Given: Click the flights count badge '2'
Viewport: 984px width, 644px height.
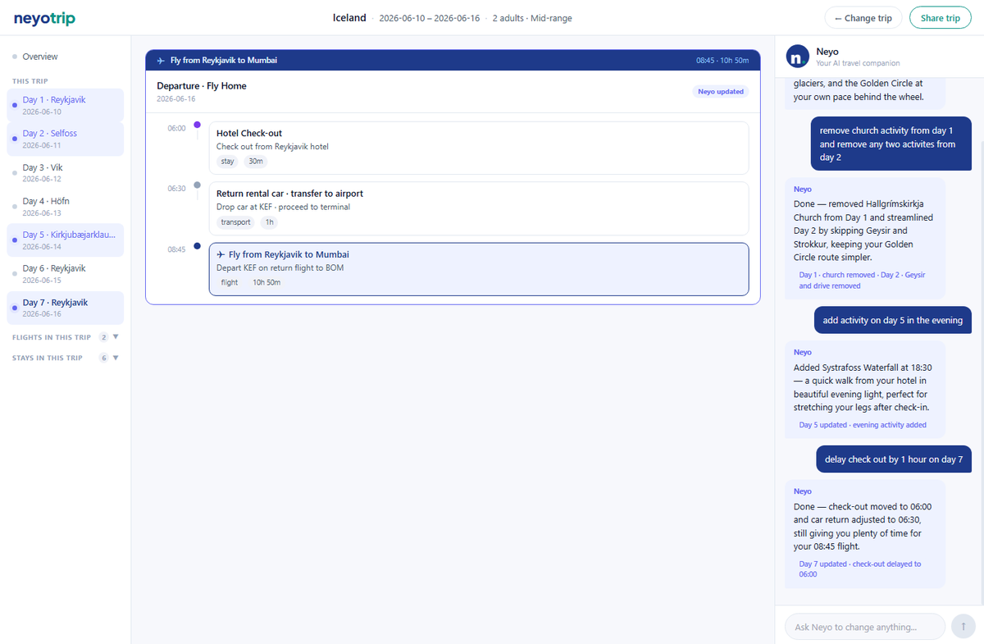Looking at the screenshot, I should (103, 337).
